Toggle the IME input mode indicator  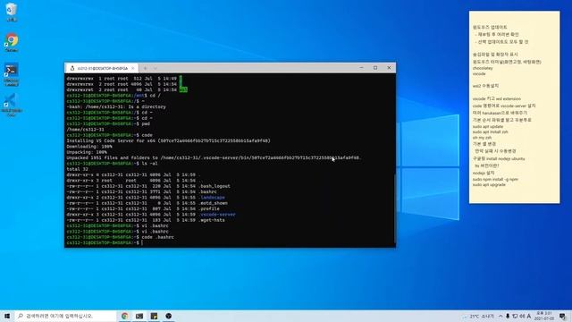528,316
